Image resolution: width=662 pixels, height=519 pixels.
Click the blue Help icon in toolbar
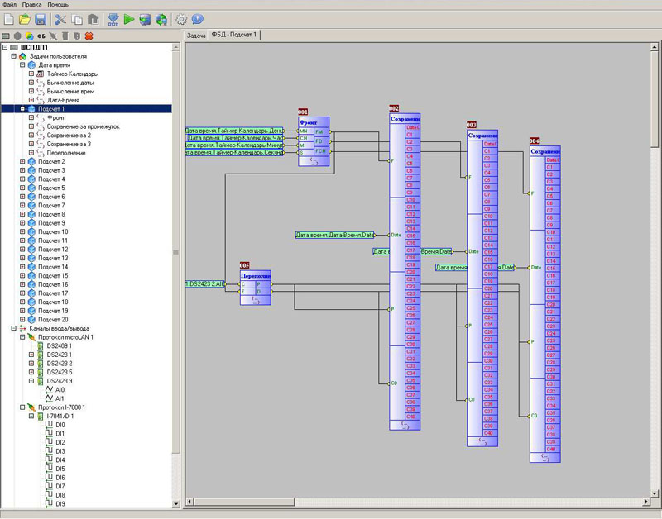(197, 19)
